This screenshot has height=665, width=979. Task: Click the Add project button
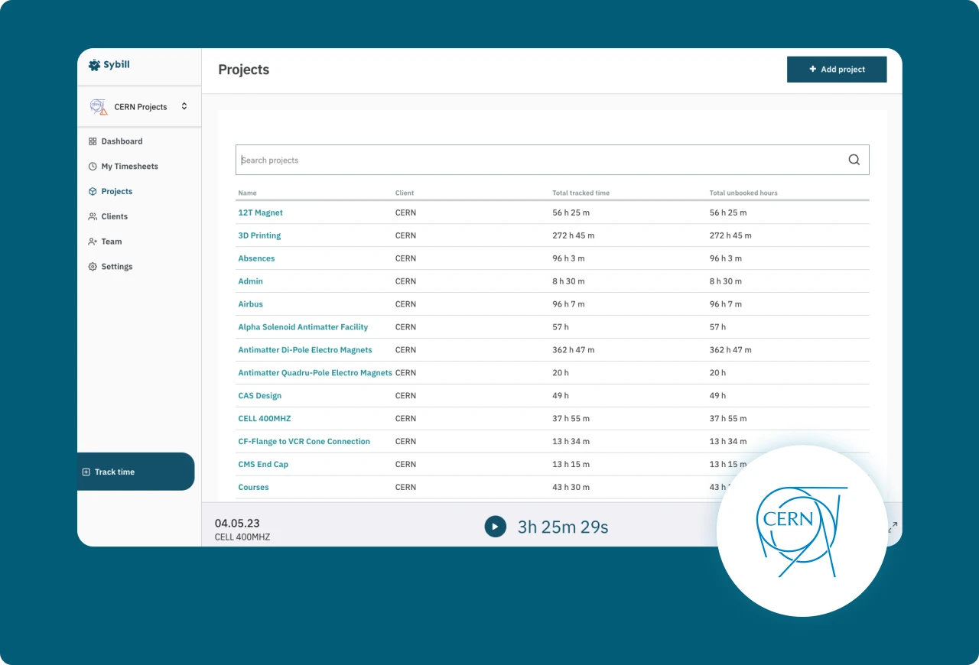pos(837,69)
